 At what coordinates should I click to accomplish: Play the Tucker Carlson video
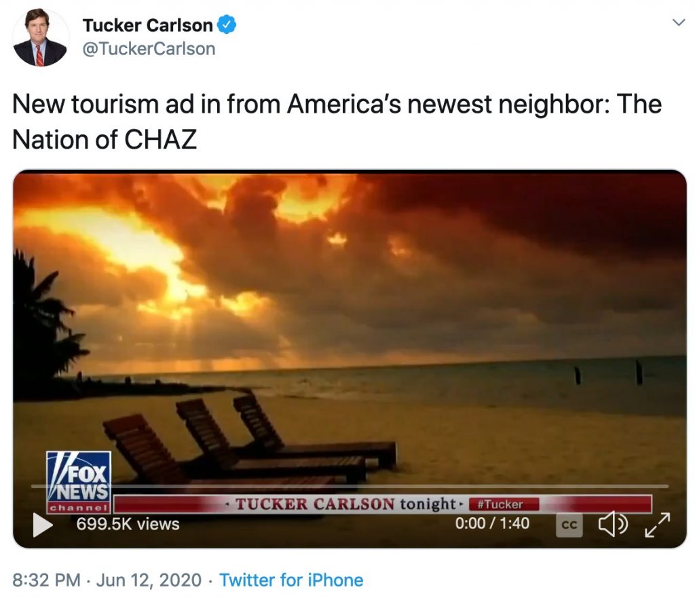click(43, 525)
